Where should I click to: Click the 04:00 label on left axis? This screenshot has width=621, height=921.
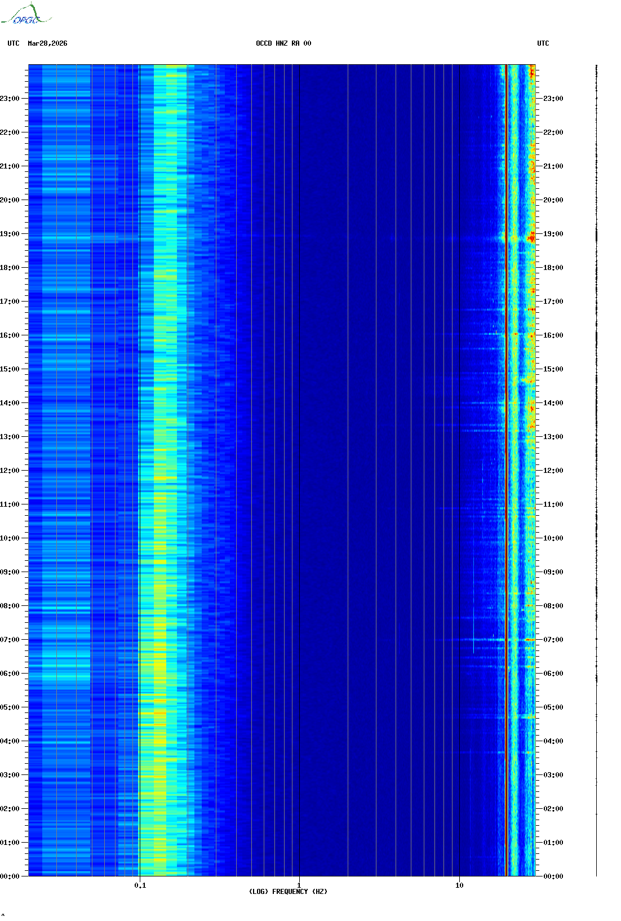(x=10, y=741)
